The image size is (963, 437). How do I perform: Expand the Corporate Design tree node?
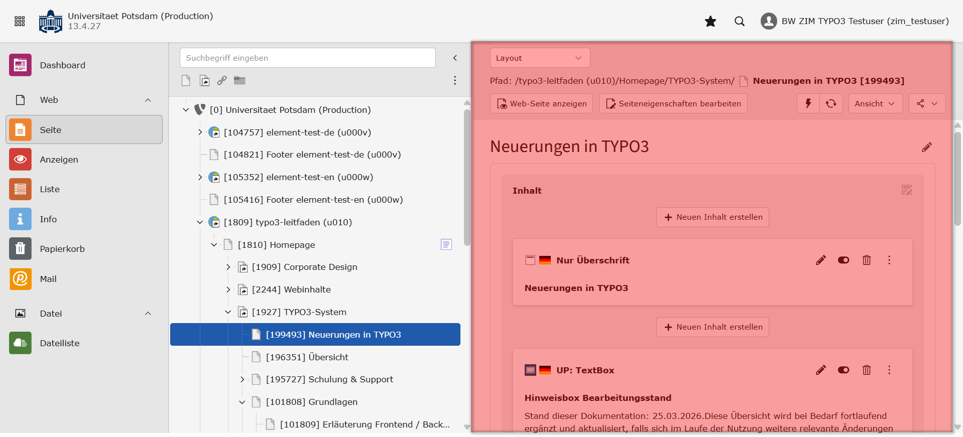pos(228,267)
